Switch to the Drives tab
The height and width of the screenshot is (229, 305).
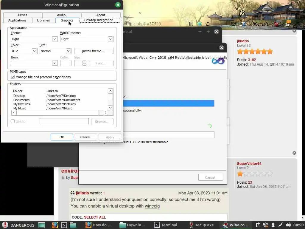[23, 15]
